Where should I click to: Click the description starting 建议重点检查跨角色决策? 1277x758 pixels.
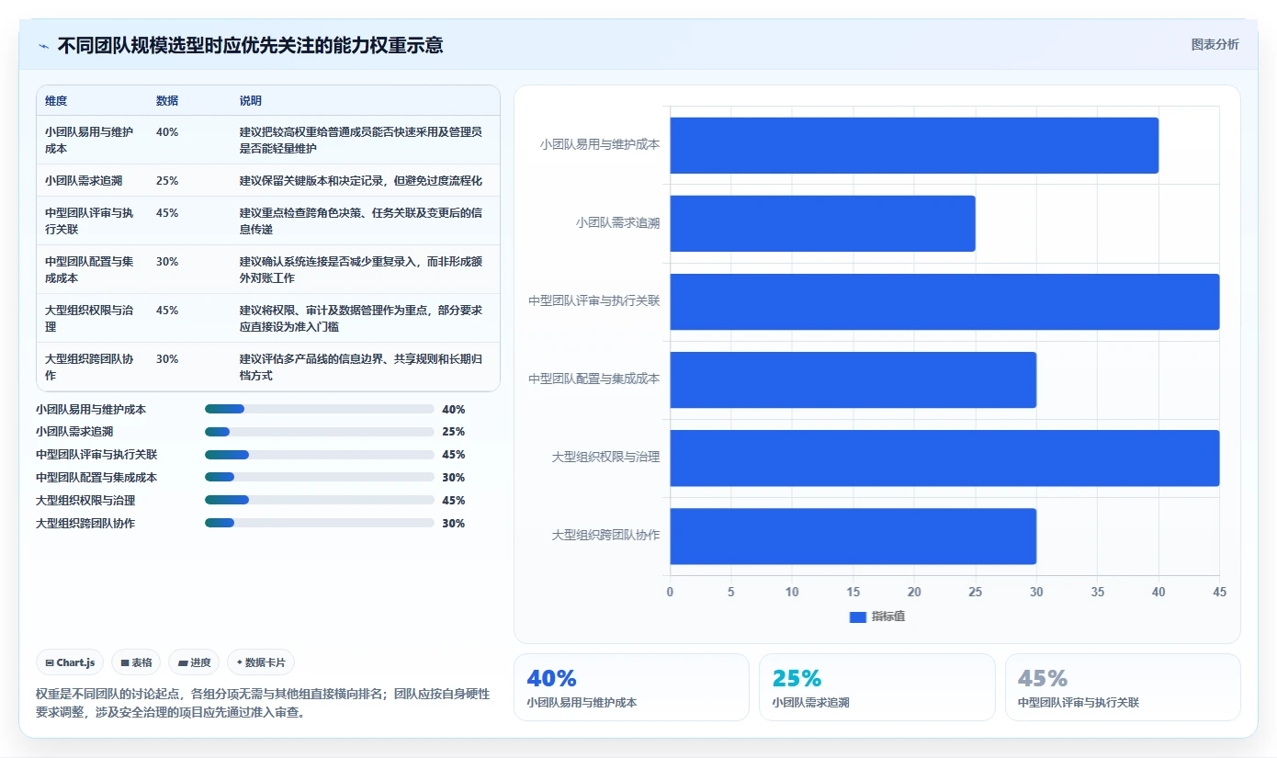(361, 221)
